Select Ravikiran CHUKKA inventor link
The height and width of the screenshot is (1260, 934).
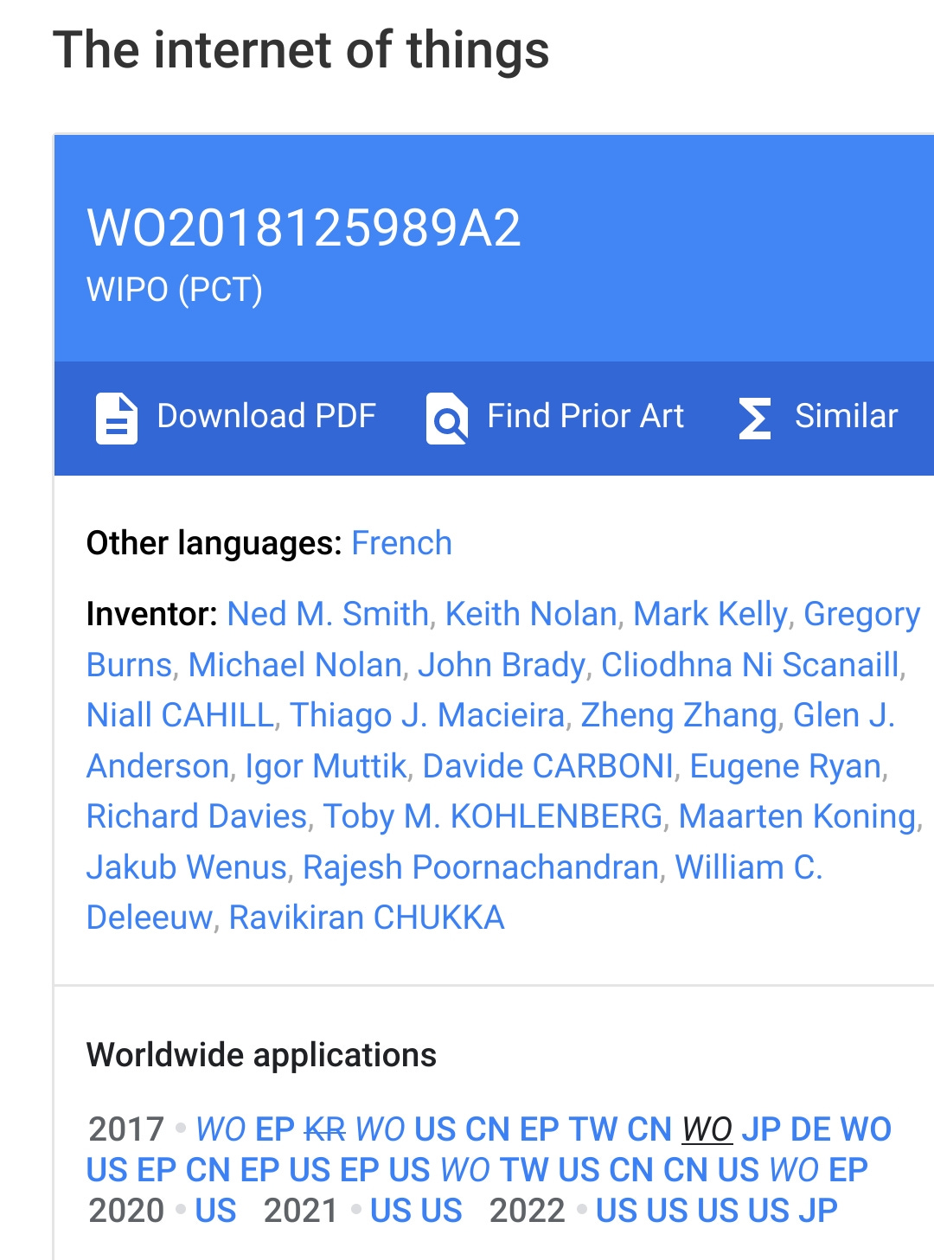pyautogui.click(x=367, y=918)
